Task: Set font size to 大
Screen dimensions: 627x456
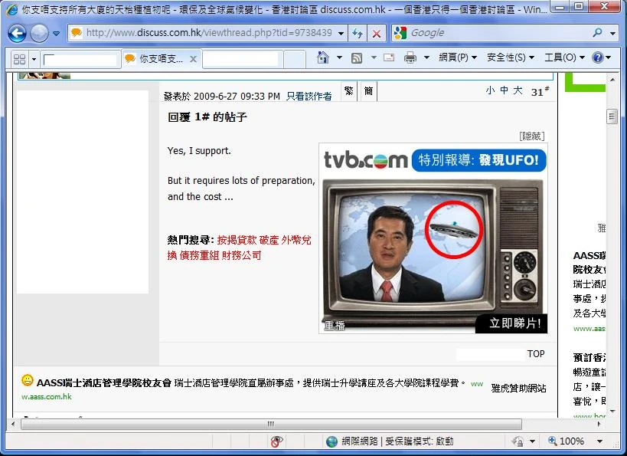Action: pyautogui.click(x=518, y=90)
